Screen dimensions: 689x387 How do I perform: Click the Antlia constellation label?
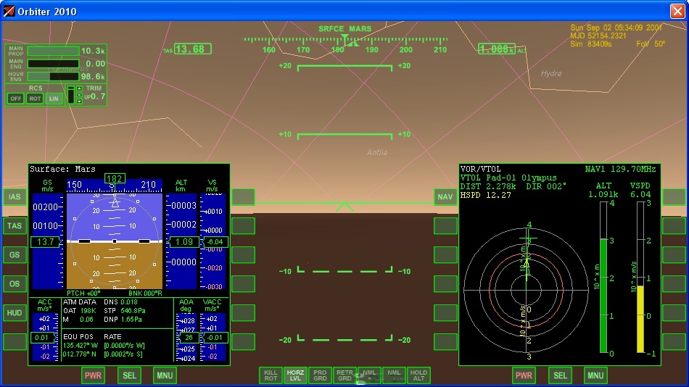tap(377, 152)
